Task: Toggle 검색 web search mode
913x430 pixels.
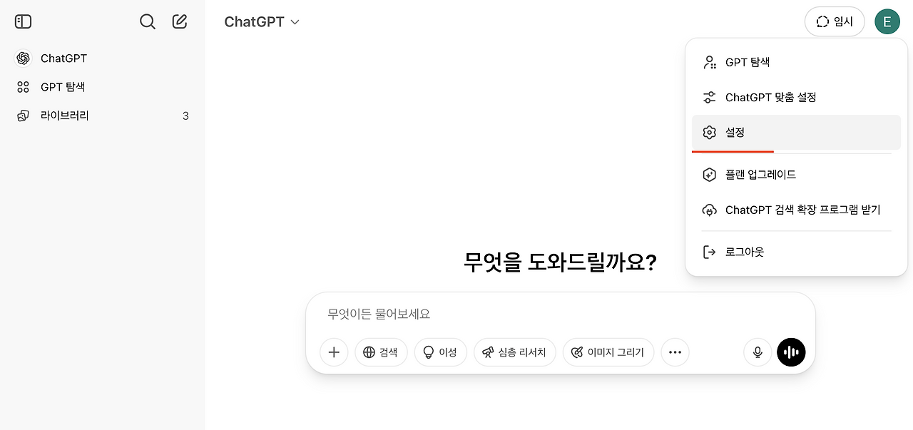Action: coord(381,352)
